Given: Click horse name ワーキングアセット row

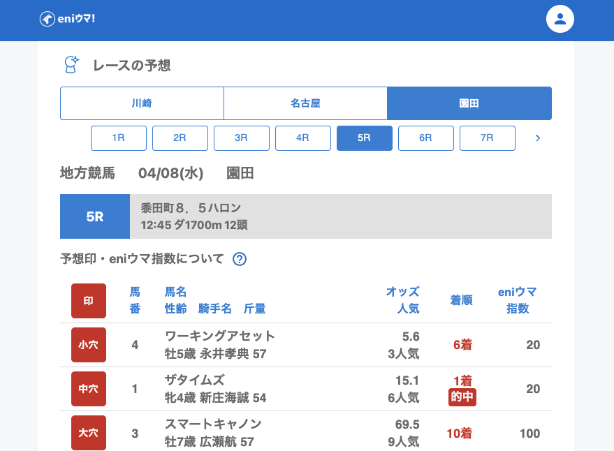Looking at the screenshot, I should [220, 337].
